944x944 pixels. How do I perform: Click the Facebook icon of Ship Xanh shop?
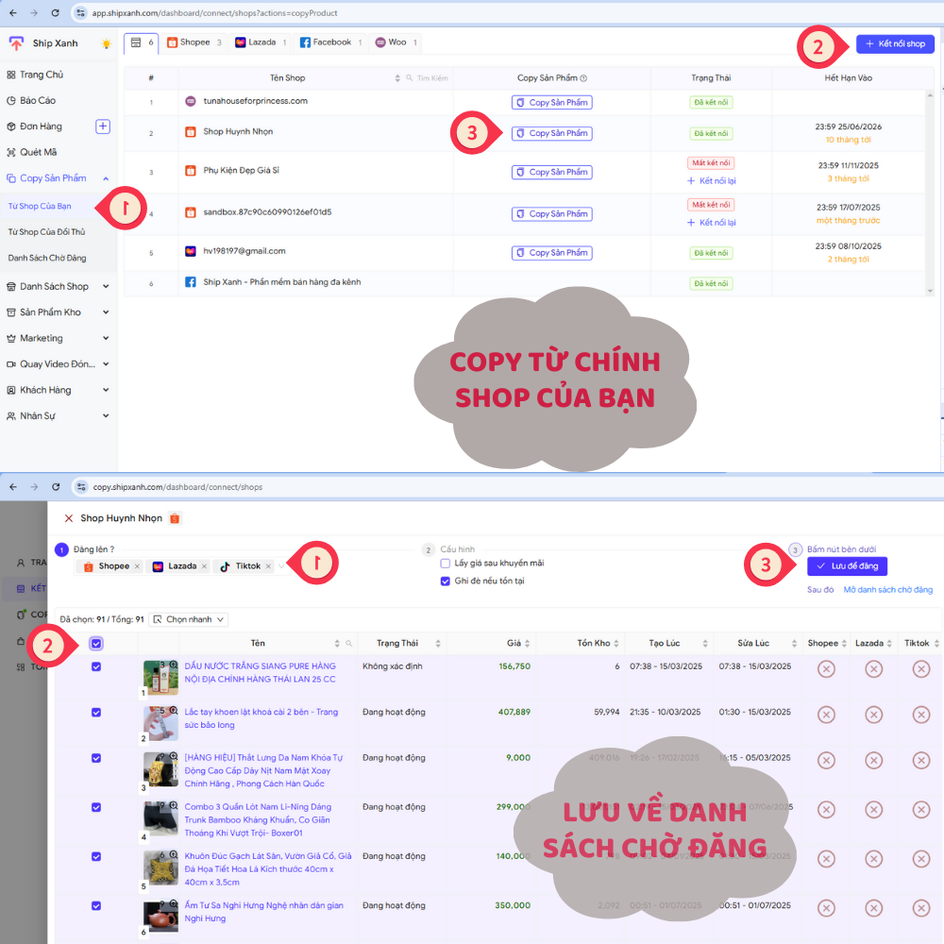pyautogui.click(x=191, y=282)
